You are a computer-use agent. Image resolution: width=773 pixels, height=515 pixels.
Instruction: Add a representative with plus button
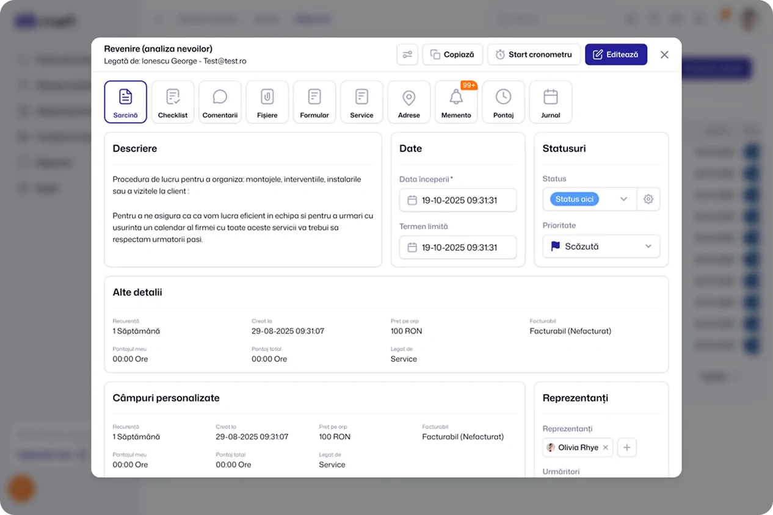click(627, 447)
